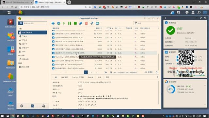Open Download Station settings gear
Screen dimensions: 209x118
click(22, 106)
